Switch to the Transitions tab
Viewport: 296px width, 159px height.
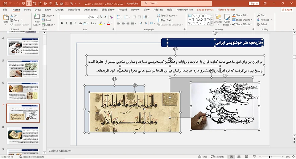74,10
